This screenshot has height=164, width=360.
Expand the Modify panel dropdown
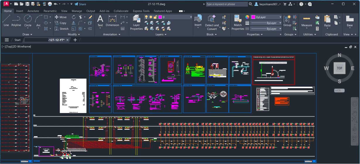[x=74, y=34]
